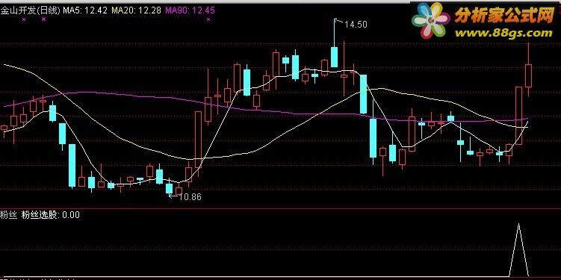
Task: Click the 10.86 low price label
Action: click(190, 196)
